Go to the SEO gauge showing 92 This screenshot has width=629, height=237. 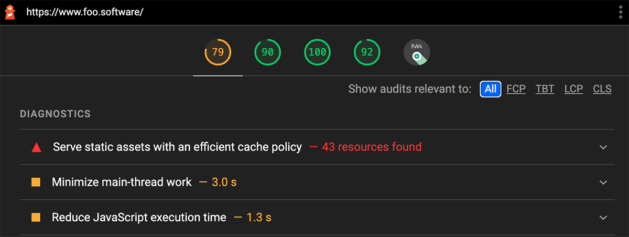point(367,52)
